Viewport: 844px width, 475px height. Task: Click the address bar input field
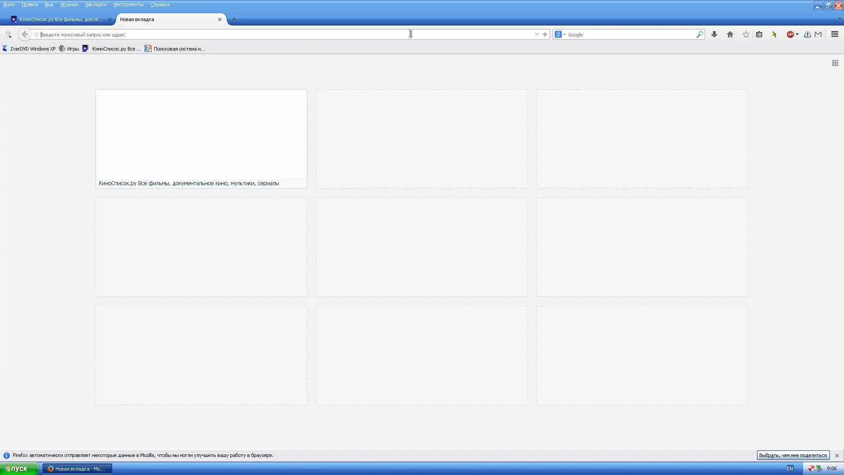point(264,34)
